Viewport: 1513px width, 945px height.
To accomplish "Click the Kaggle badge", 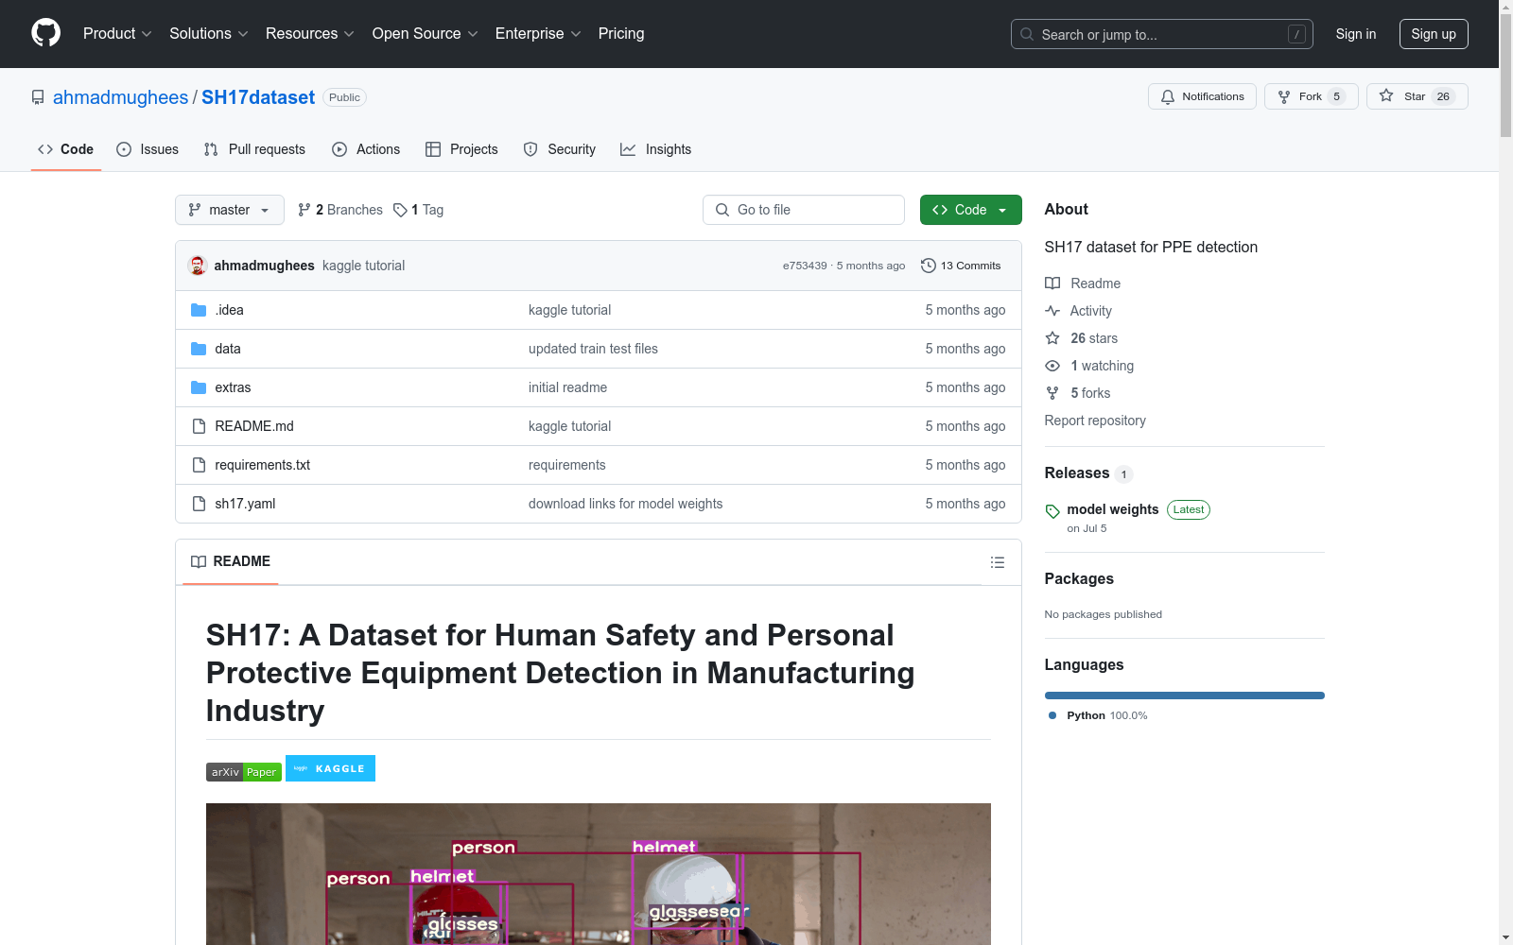I will point(330,768).
